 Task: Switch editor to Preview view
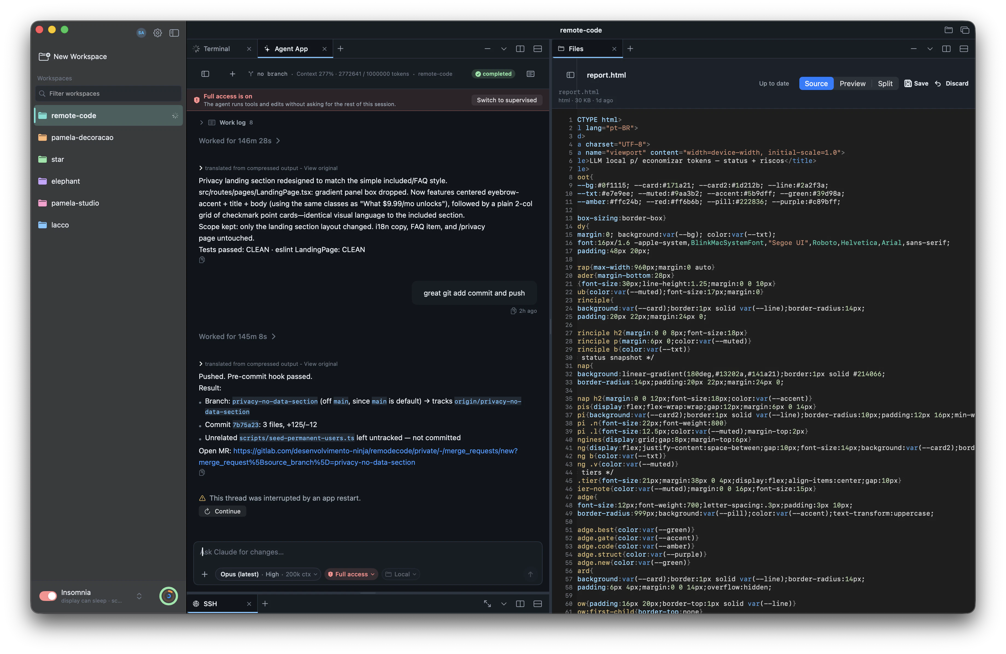[x=852, y=83]
